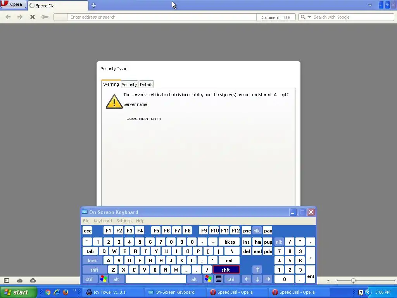Show hidden tray icons arrow
This screenshot has width=397, height=298.
click(368, 293)
